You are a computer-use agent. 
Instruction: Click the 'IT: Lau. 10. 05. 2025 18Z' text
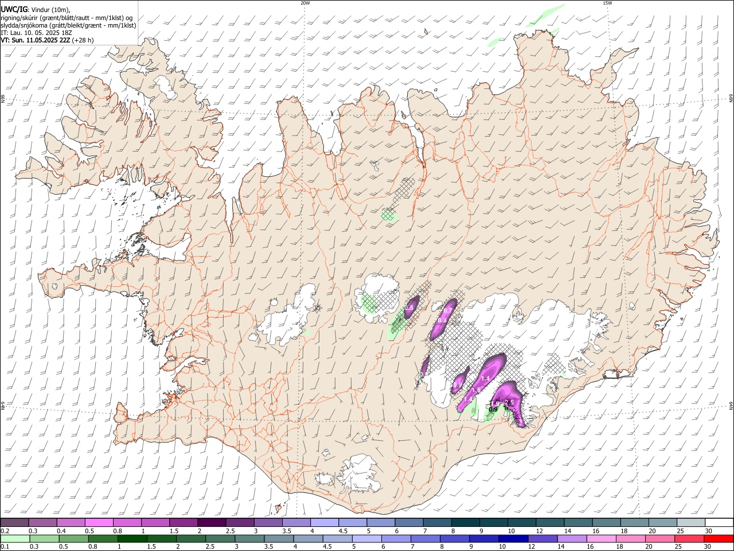[x=36, y=33]
